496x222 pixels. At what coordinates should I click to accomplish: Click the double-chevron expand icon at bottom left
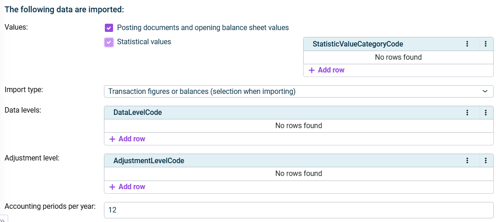[x=3, y=219]
